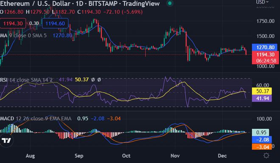Open the USD currency dropdown
Image resolution: width=280 pixels, height=163 pixels.
262,2
